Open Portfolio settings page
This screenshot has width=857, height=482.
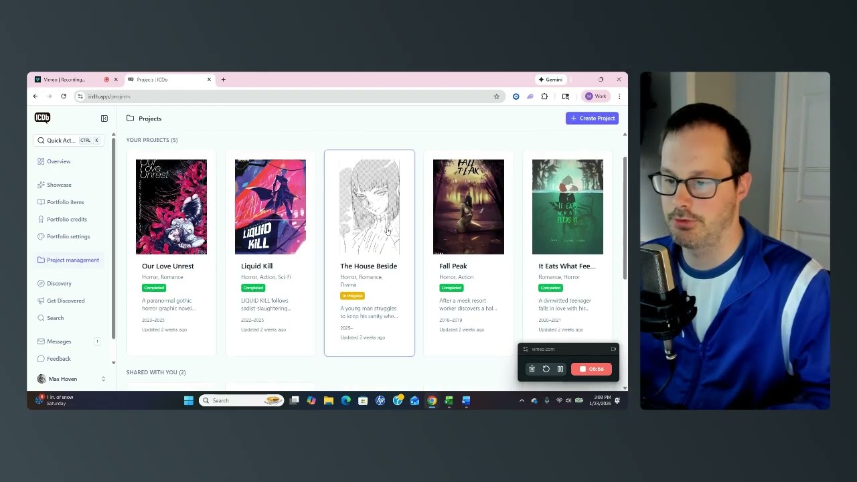[x=68, y=237]
